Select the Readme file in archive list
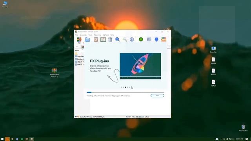Screen dimensions: 251x141 tap(79, 59)
